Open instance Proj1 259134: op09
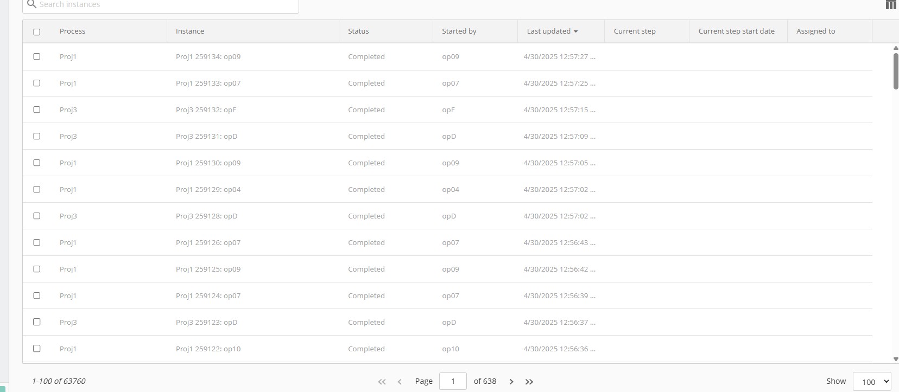The image size is (899, 392). point(208,56)
